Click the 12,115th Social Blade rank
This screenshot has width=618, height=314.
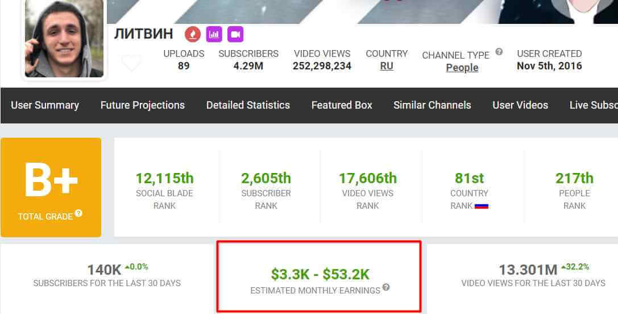pyautogui.click(x=164, y=178)
